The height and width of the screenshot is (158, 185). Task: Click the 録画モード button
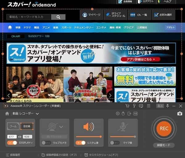click(x=163, y=145)
